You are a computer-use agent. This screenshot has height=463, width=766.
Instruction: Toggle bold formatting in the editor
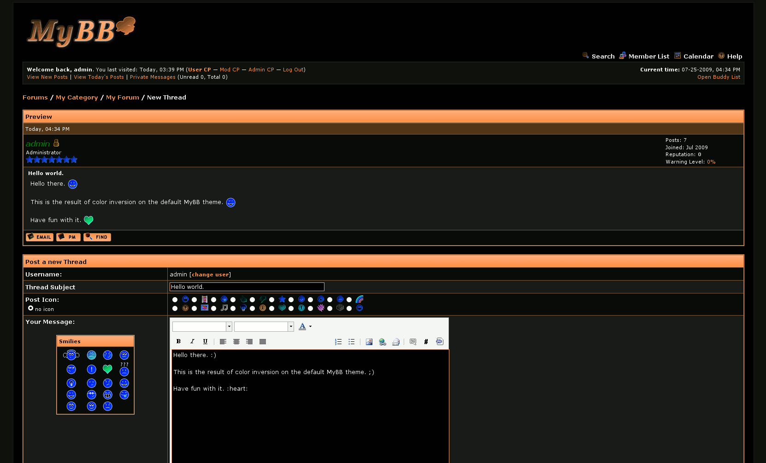[x=179, y=342]
